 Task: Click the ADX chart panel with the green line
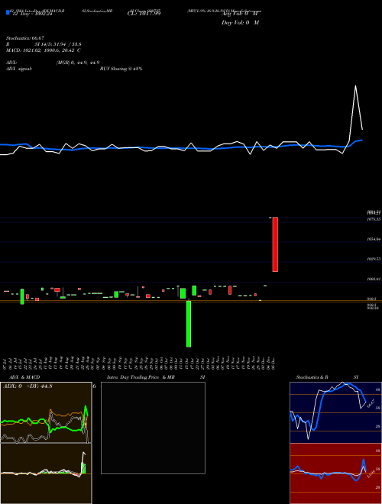click(x=46, y=412)
